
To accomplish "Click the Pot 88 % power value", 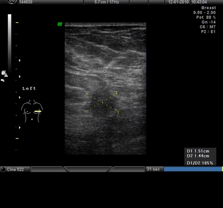I will 206,17.
